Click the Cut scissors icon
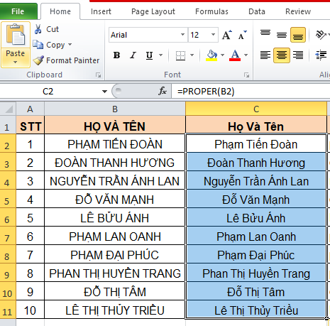This screenshot has height=326, width=330. (x=38, y=29)
